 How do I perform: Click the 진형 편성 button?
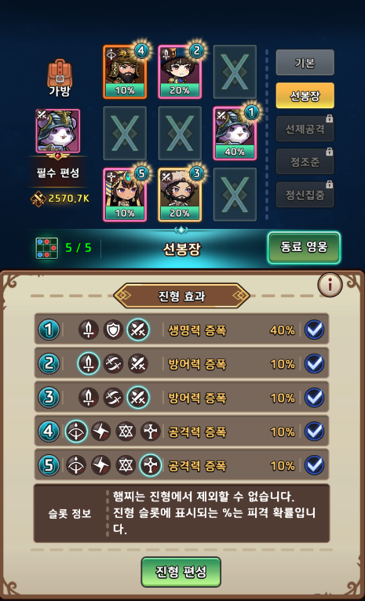tap(181, 572)
